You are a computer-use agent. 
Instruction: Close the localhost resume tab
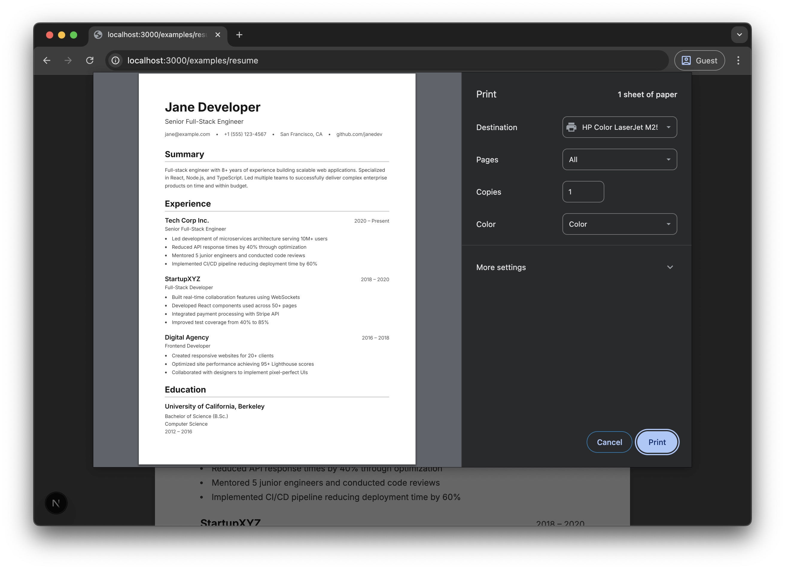tap(218, 35)
